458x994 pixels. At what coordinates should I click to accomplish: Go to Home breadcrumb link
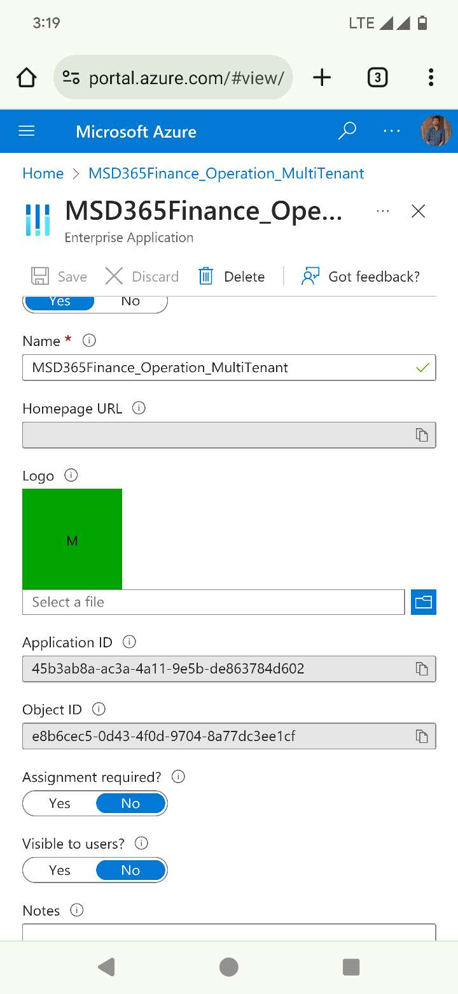pyautogui.click(x=43, y=173)
